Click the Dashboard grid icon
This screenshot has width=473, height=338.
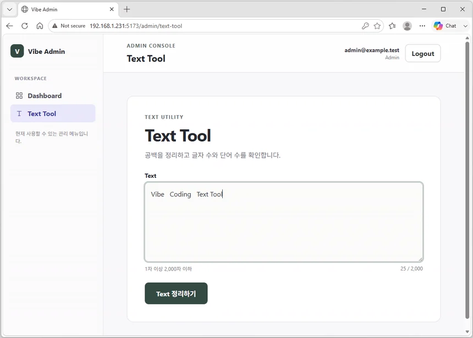19,95
